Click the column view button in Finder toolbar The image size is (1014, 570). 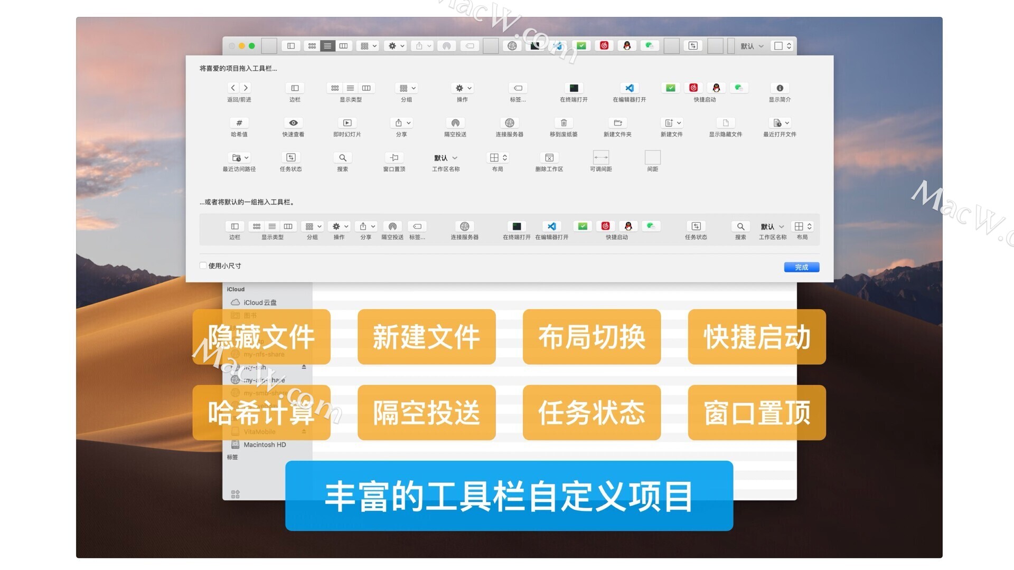coord(343,46)
